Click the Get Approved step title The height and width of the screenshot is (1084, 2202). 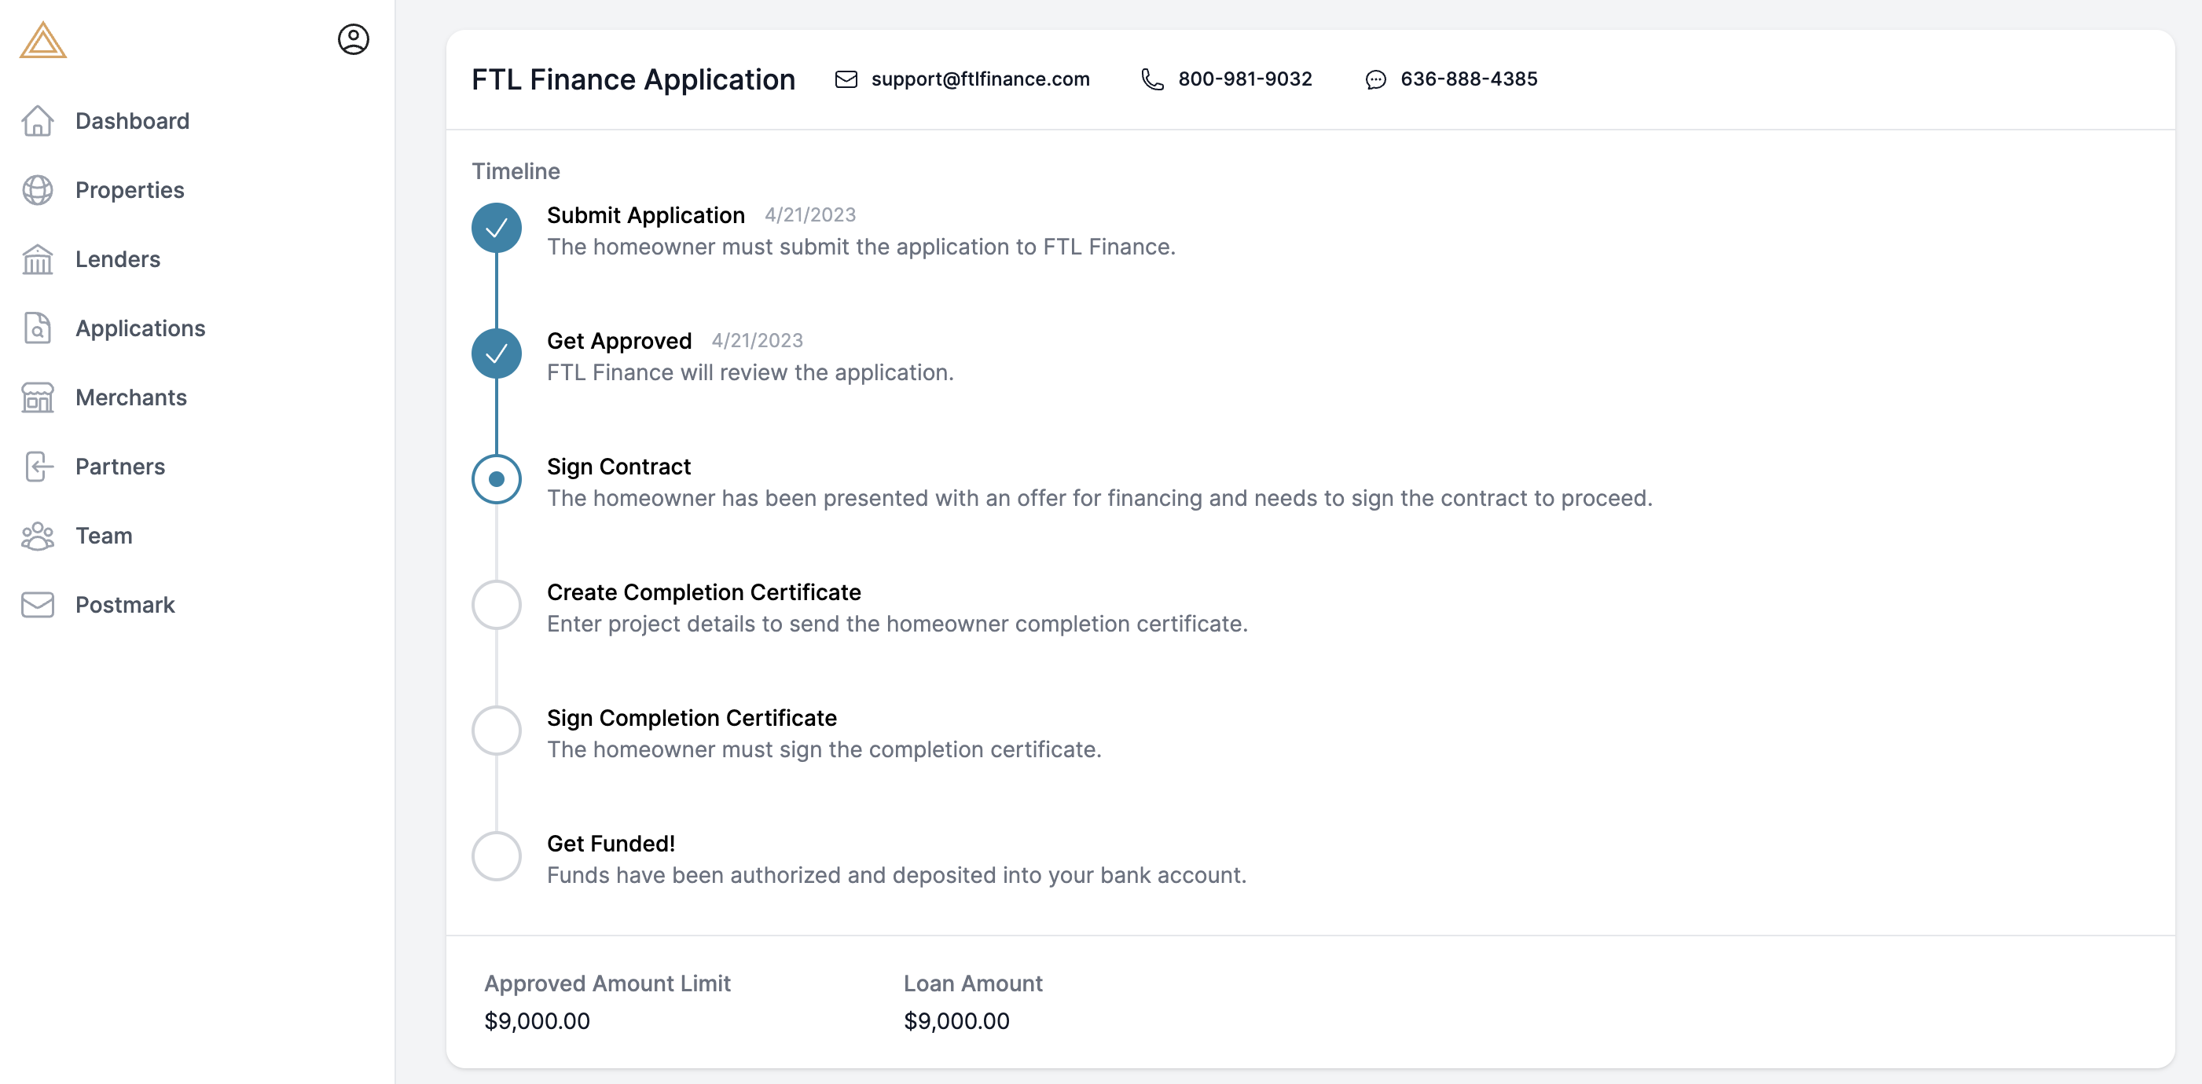click(619, 342)
